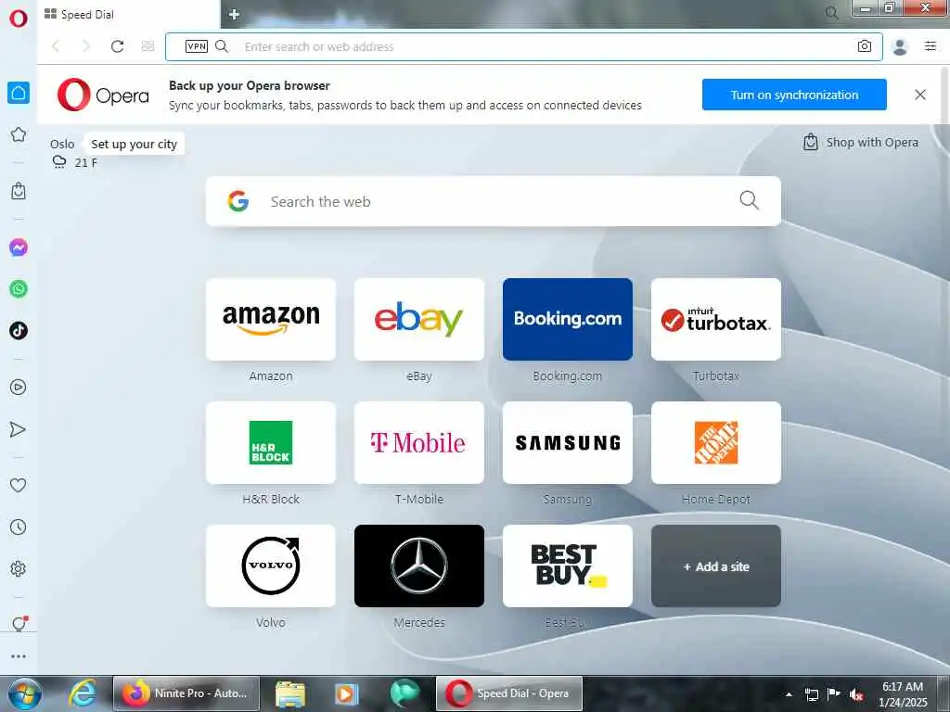The height and width of the screenshot is (712, 950).
Task: Open Easy Setup settings slider icon
Action: pos(931,46)
